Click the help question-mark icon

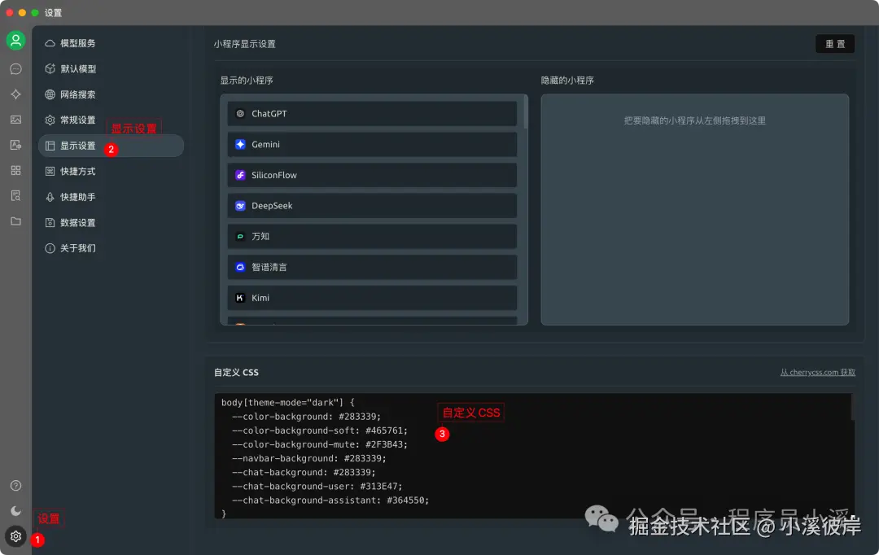click(15, 485)
